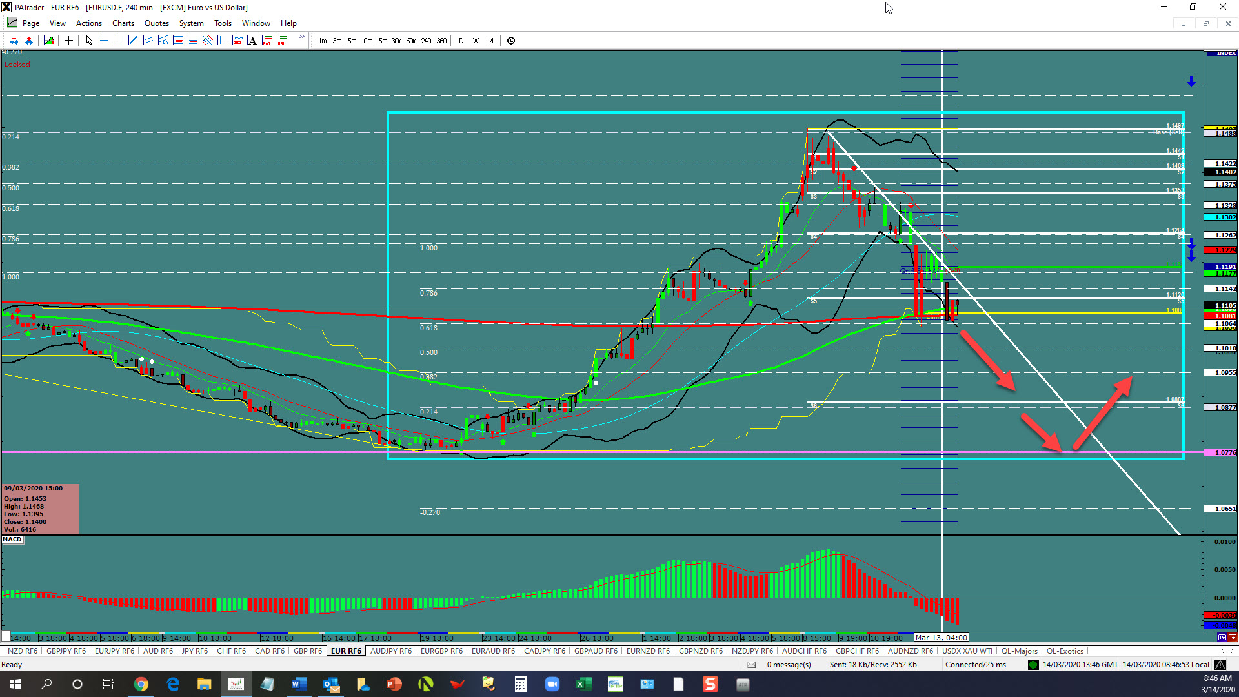1239x697 pixels.
Task: Select the vertical lines drawing tool
Action: [x=222, y=41]
